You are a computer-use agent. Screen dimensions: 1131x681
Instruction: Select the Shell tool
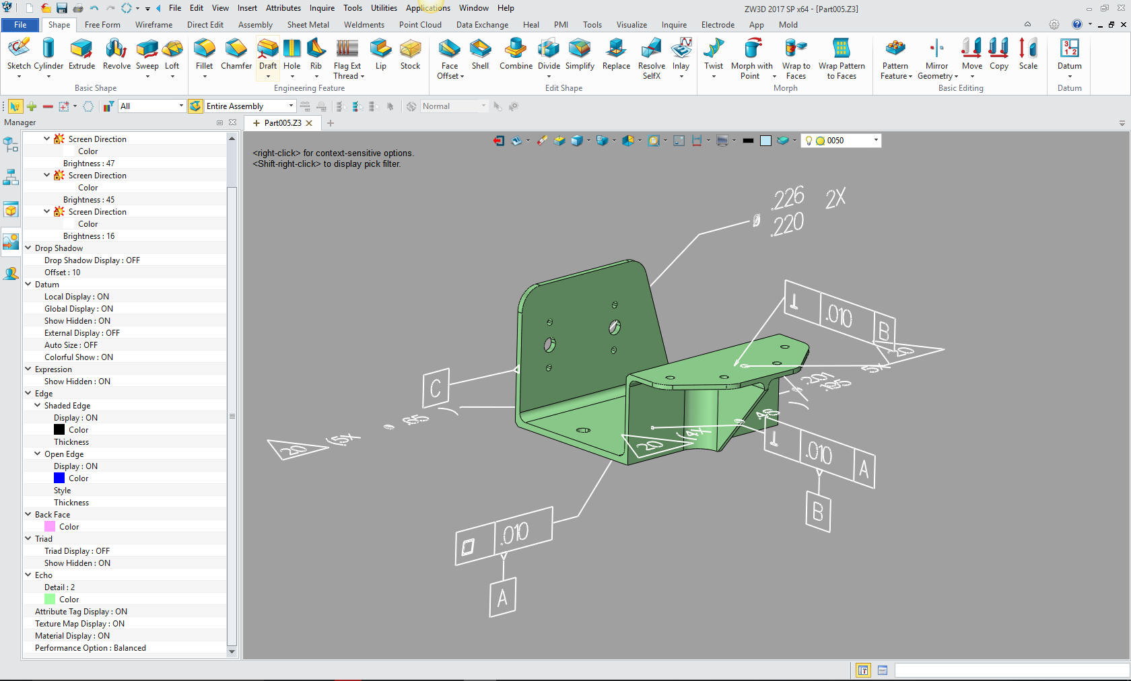point(480,54)
